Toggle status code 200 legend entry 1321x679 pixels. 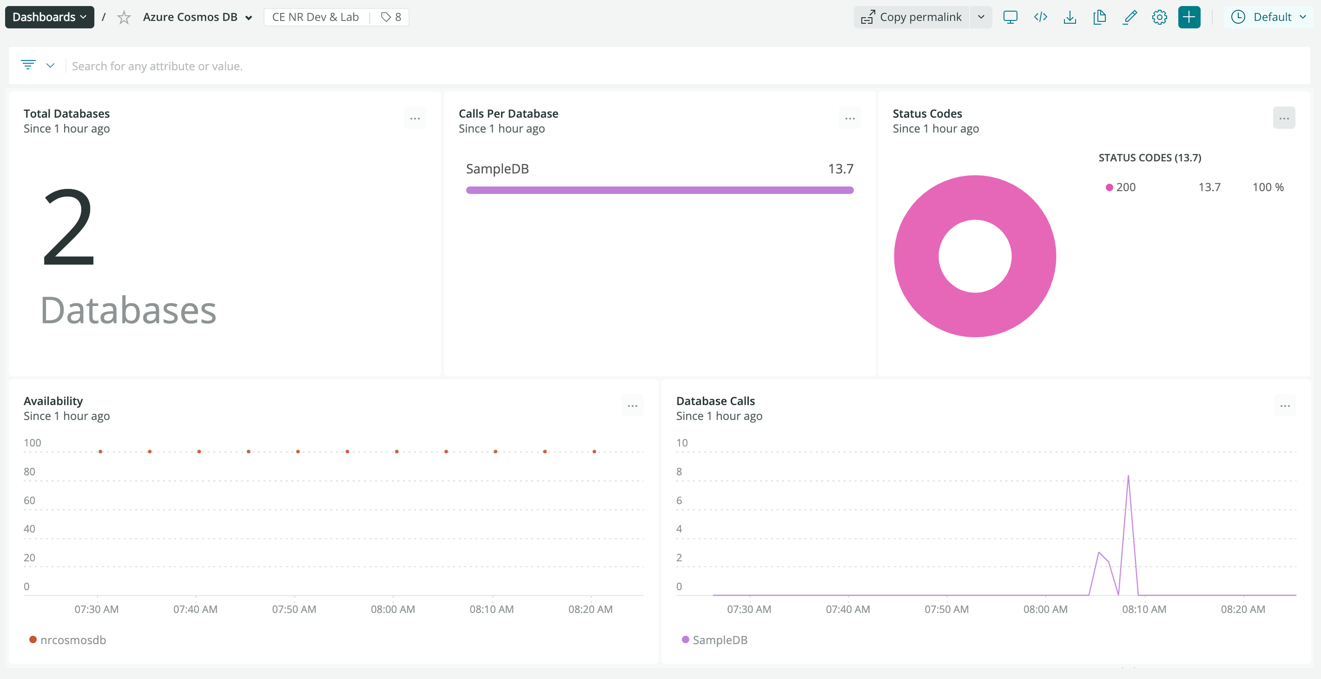1121,187
